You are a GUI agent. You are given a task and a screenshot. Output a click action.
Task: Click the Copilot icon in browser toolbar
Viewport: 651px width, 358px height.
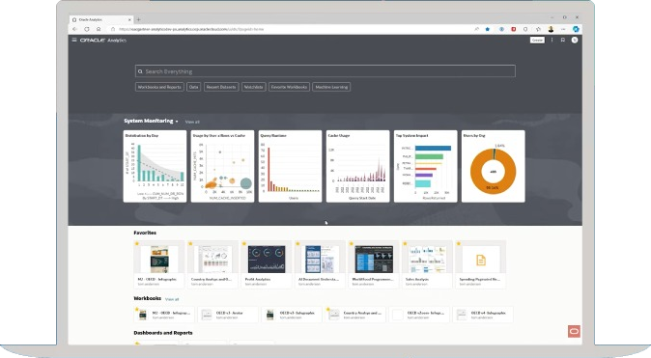(x=576, y=29)
